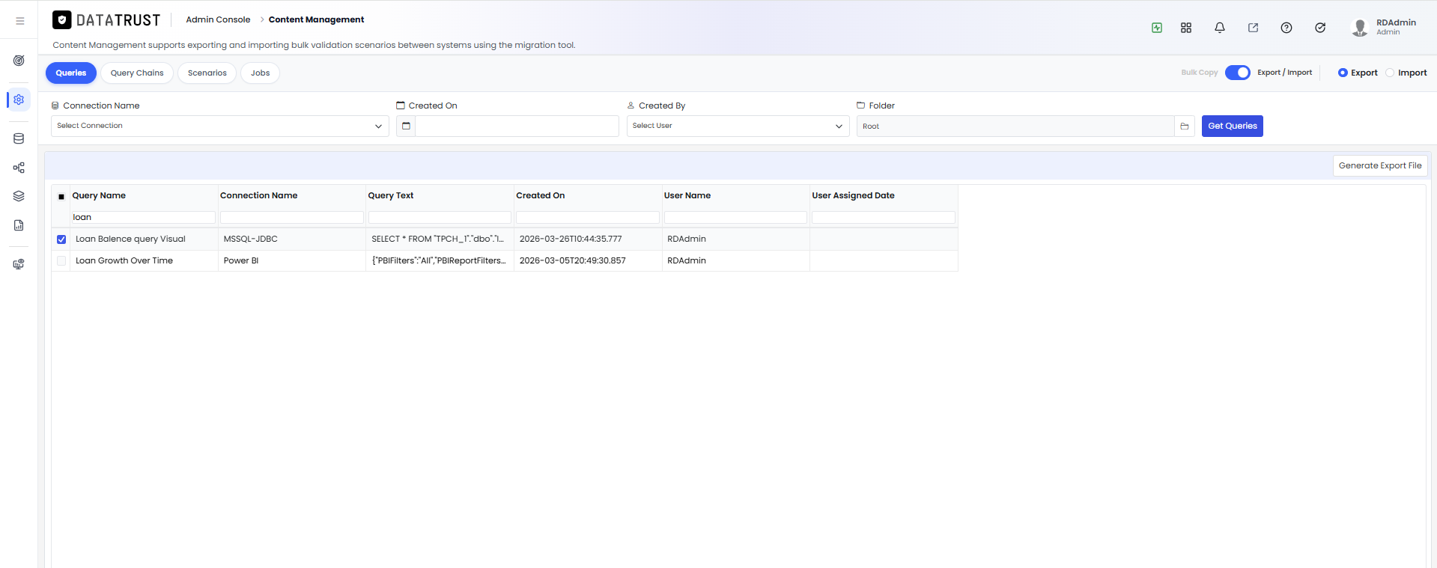Click the Created On calendar icon

[406, 126]
